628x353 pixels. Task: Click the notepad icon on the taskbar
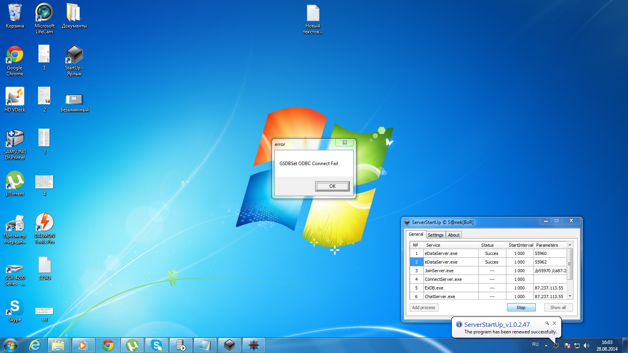(x=205, y=345)
